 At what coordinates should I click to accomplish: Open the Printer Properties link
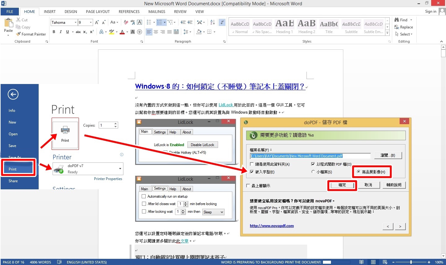(x=108, y=179)
